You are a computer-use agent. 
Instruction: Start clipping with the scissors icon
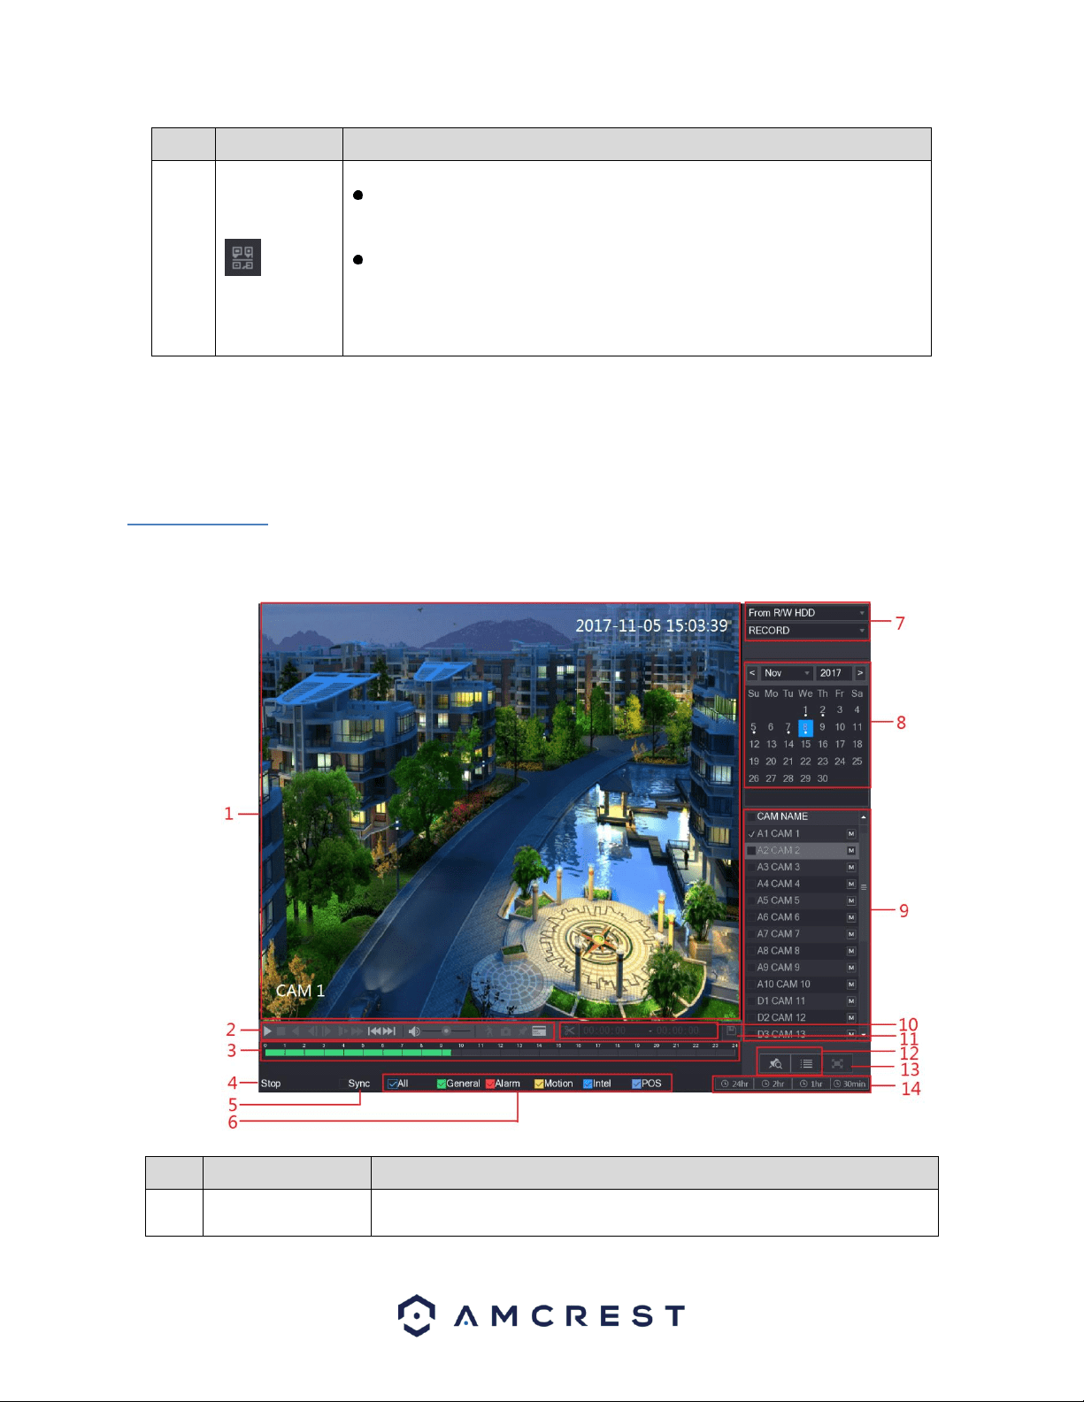[x=570, y=1031]
